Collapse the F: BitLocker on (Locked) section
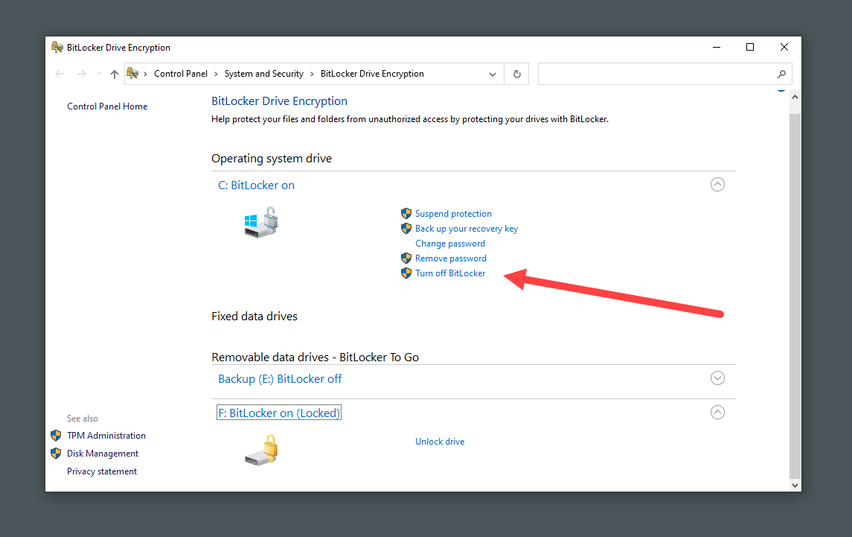Image resolution: width=852 pixels, height=537 pixels. [x=717, y=413]
